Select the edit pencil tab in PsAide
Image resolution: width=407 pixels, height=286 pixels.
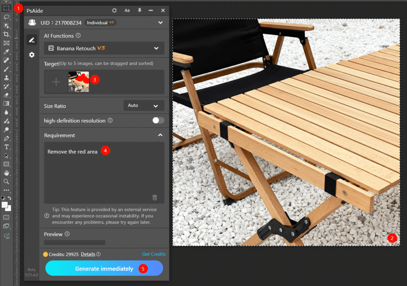coord(32,40)
